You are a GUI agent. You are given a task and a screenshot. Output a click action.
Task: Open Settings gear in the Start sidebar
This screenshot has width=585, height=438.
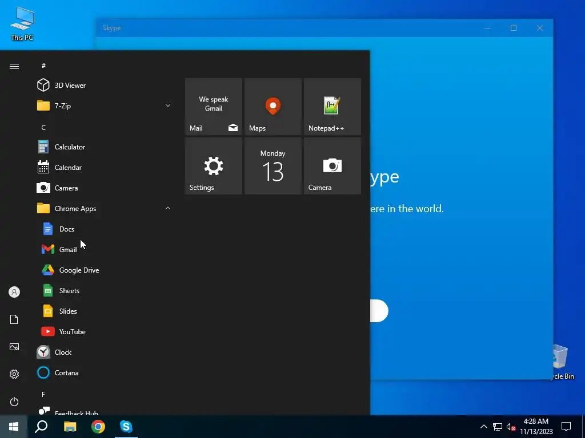point(14,374)
